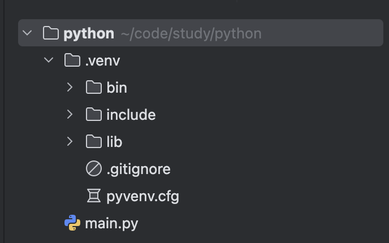The image size is (389, 243).
Task: Click the .venv folder icon
Action: click(x=72, y=60)
